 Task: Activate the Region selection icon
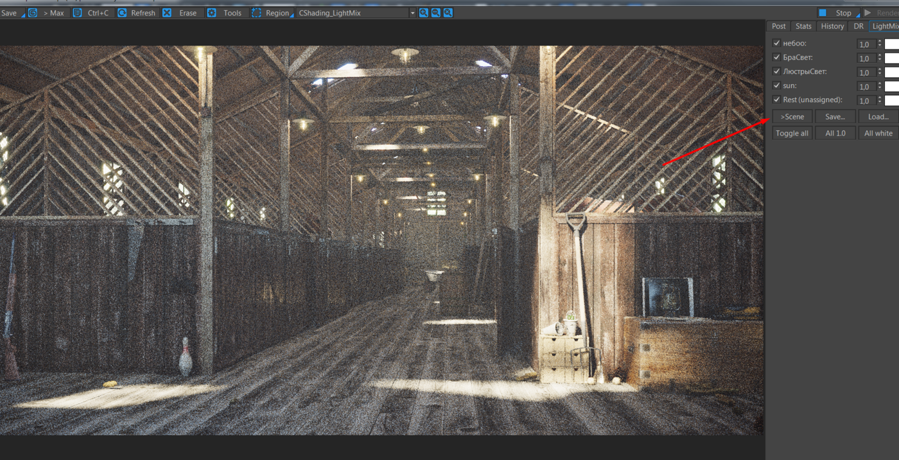pos(256,13)
